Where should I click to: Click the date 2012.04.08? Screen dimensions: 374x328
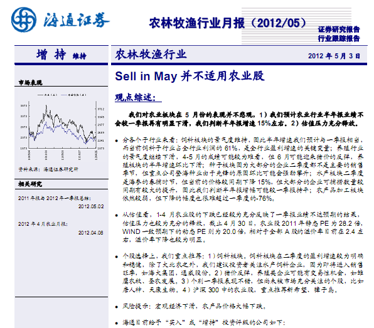point(91,233)
